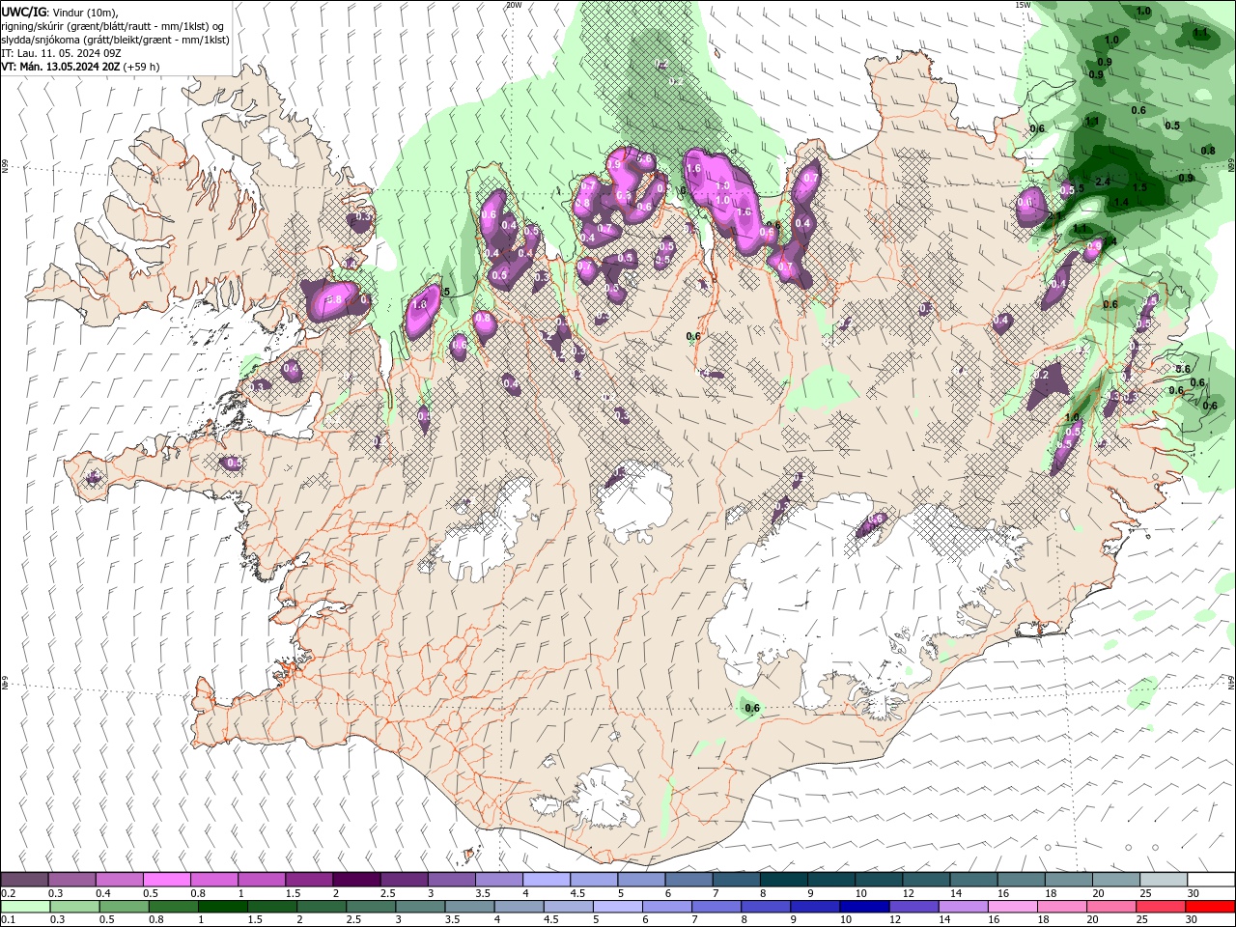Image resolution: width=1236 pixels, height=927 pixels.
Task: Click the light pink 16–18 swatch in the lower legend
Action: (x=1014, y=907)
